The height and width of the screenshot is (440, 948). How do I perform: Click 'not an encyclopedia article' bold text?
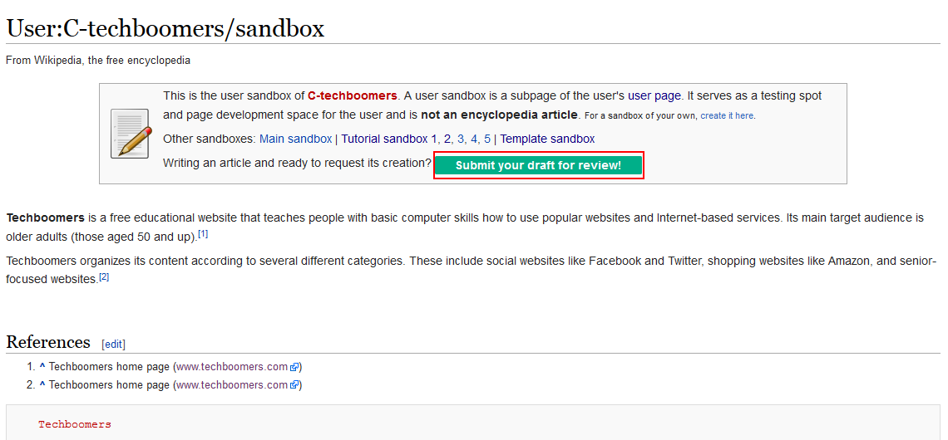click(500, 115)
